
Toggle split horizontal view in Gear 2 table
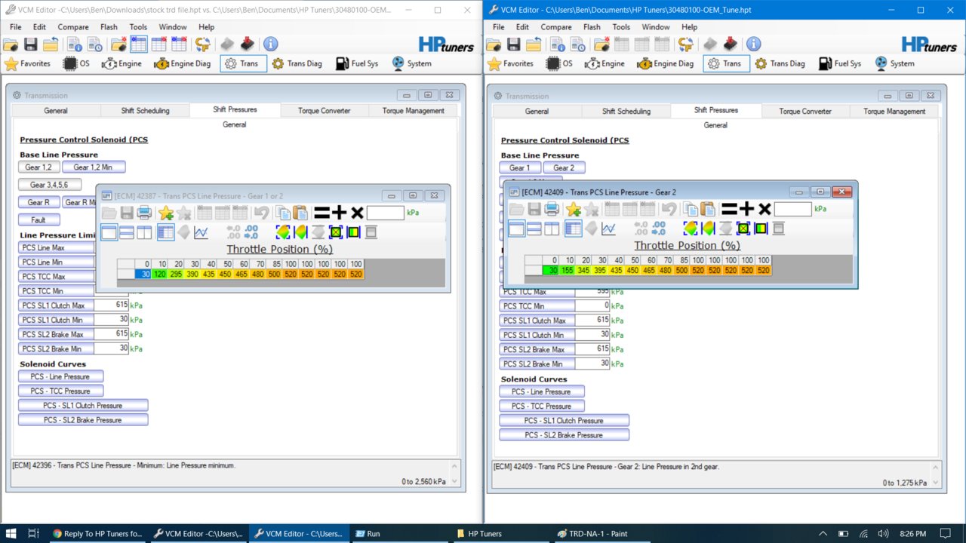[x=534, y=229]
